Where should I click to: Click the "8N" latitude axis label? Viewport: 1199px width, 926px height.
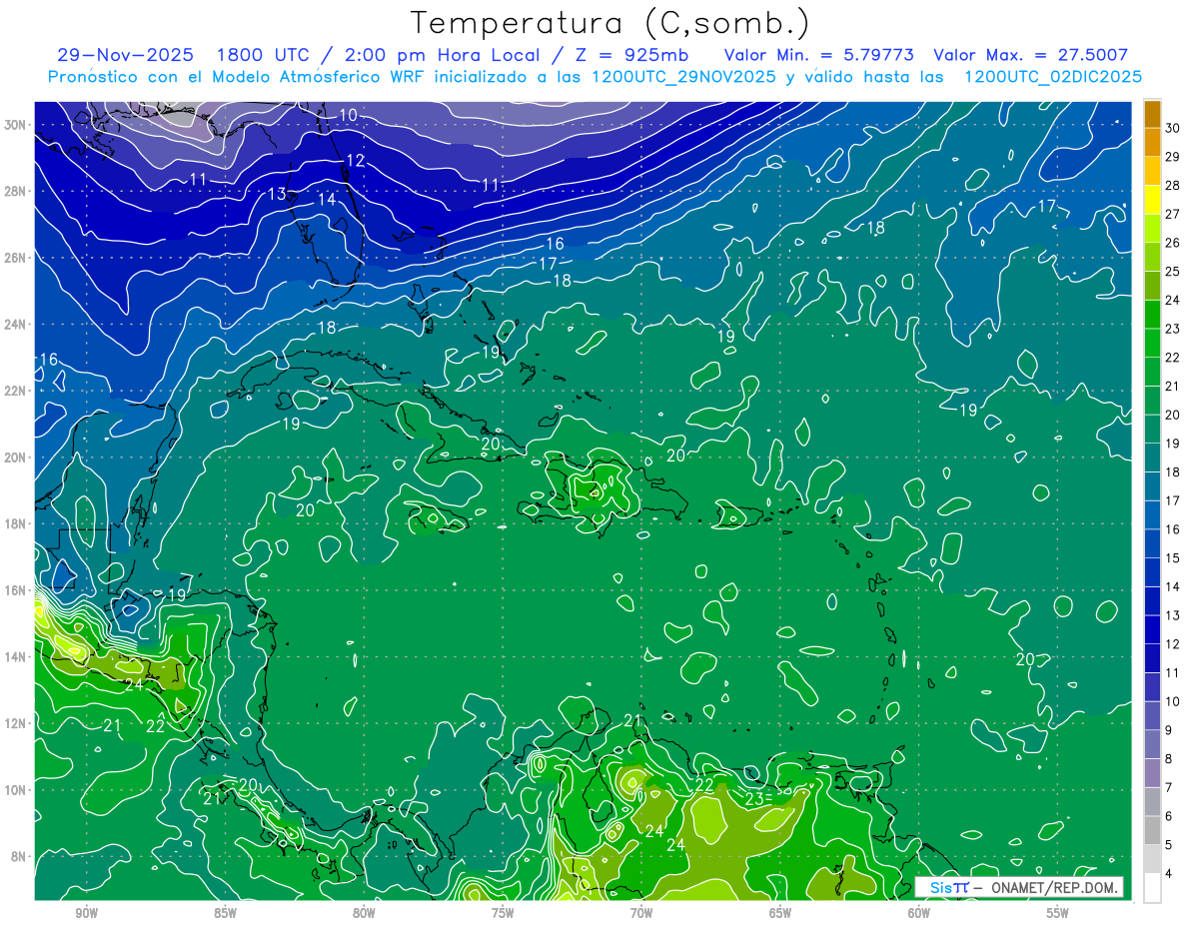click(20, 856)
